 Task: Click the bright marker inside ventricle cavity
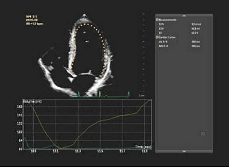[87, 42]
